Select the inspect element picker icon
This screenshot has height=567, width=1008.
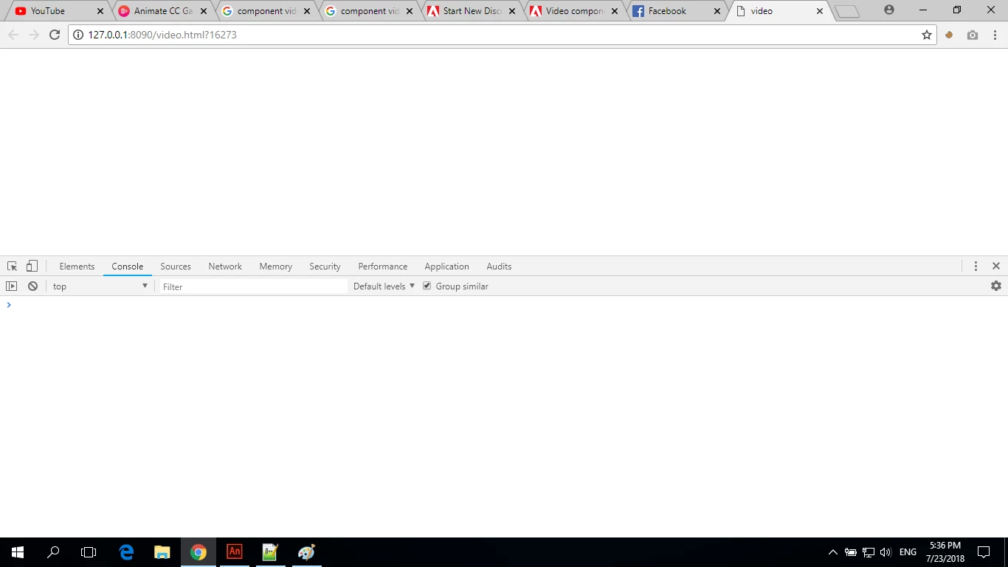pyautogui.click(x=12, y=267)
